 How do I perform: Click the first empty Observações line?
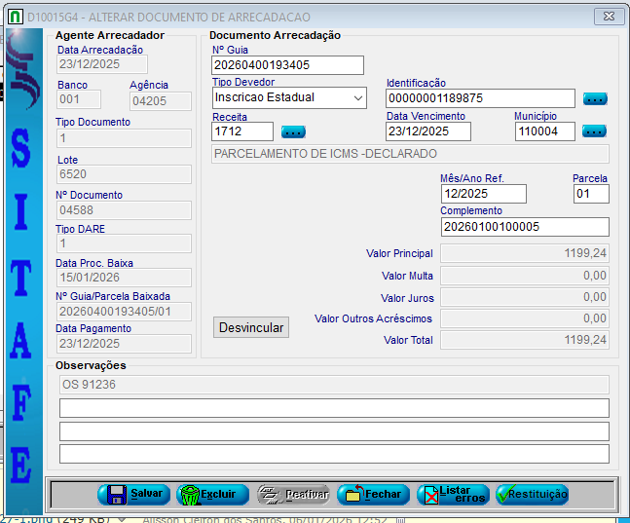(x=334, y=408)
